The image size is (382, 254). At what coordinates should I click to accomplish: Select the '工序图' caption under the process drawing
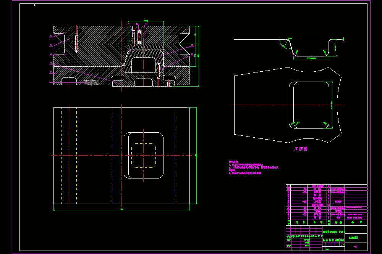click(301, 149)
